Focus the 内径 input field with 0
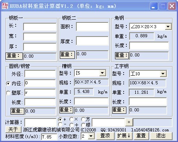The image size is (178, 142). pos(40,83)
